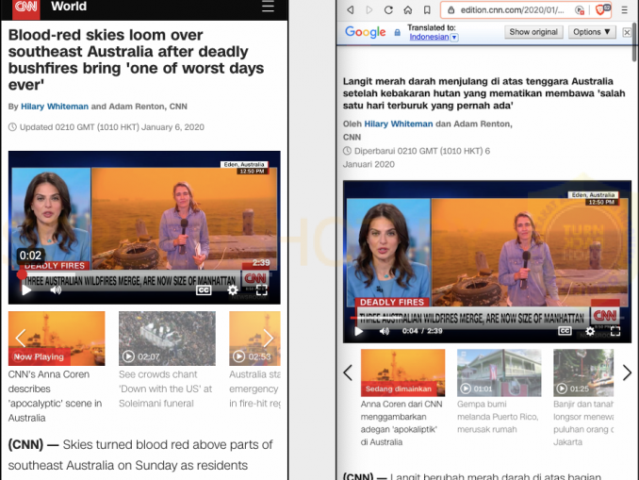Click the Google logo in translate bar

tap(365, 32)
